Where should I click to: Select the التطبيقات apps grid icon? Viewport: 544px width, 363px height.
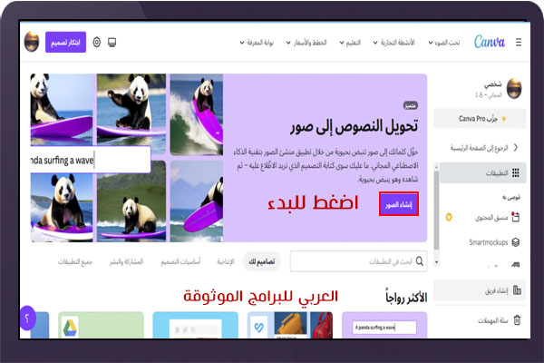click(516, 172)
